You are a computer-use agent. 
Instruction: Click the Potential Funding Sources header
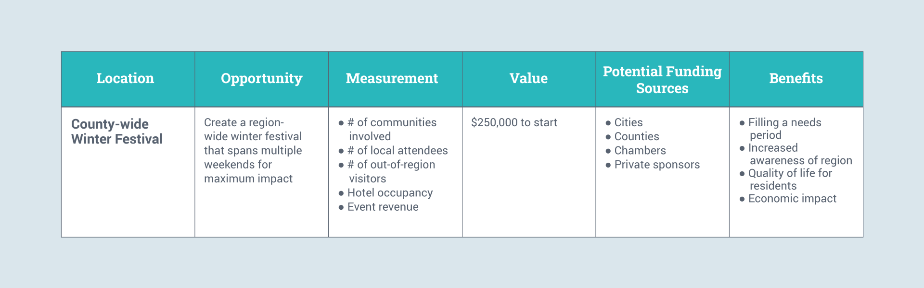point(662,80)
